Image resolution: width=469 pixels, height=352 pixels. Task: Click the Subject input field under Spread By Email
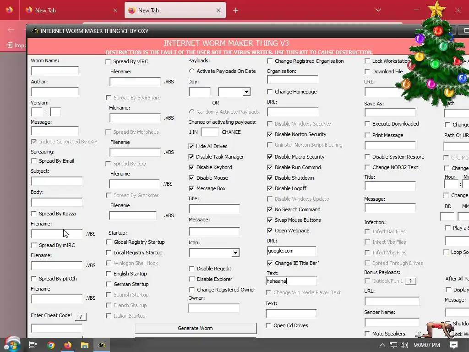click(56, 181)
